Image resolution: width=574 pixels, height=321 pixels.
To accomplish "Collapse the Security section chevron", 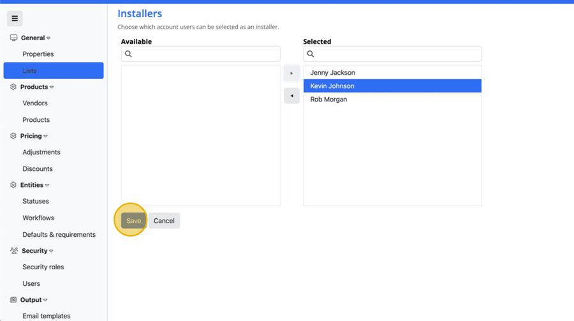I will click(x=51, y=251).
